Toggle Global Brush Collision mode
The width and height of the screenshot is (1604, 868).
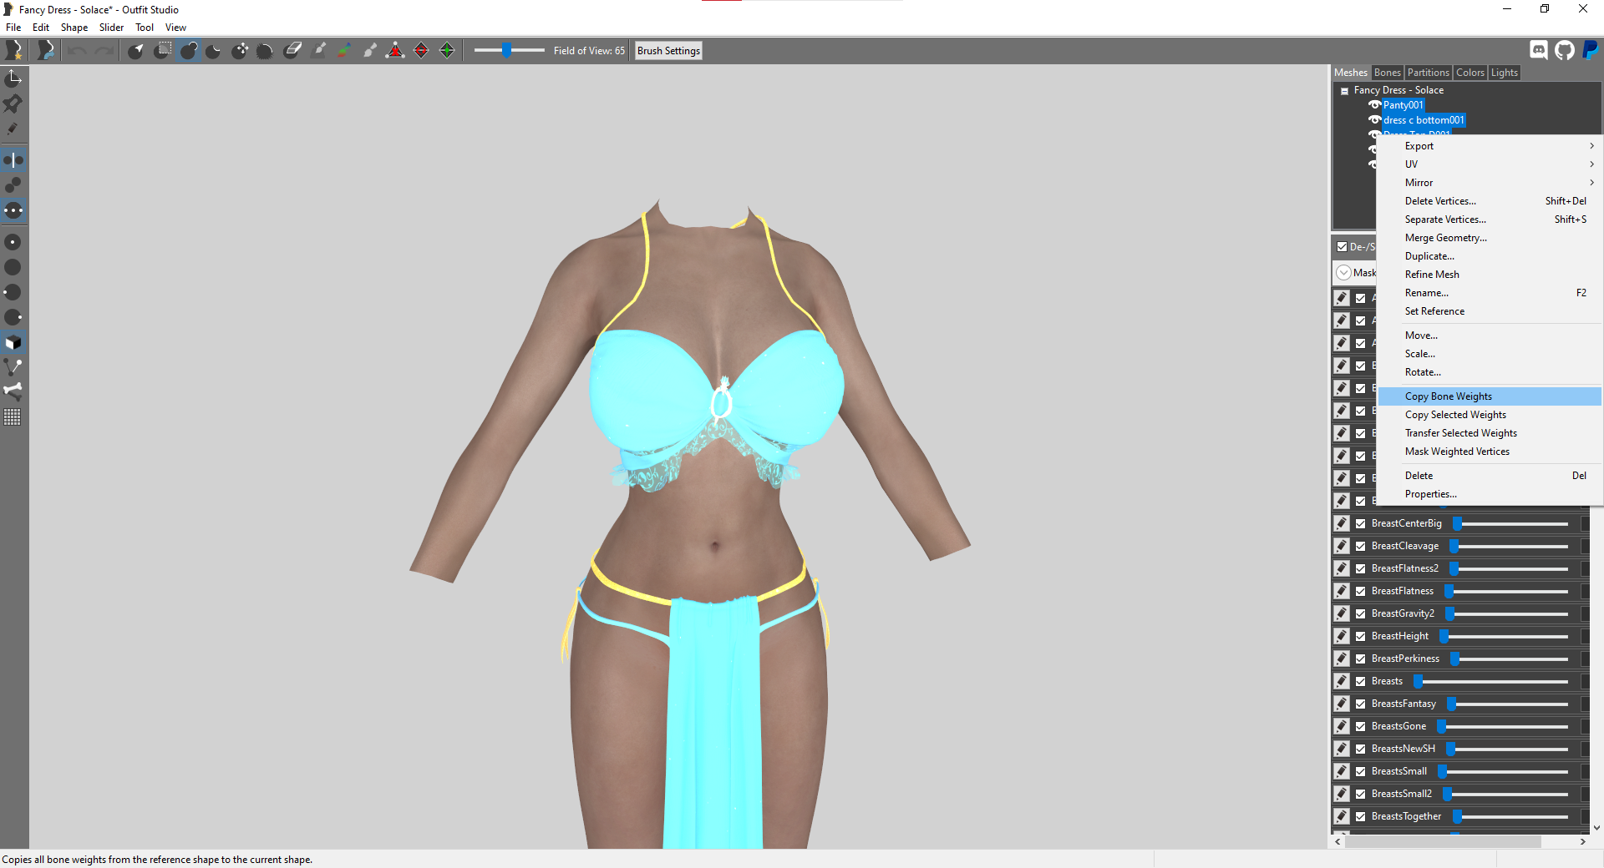(x=13, y=210)
